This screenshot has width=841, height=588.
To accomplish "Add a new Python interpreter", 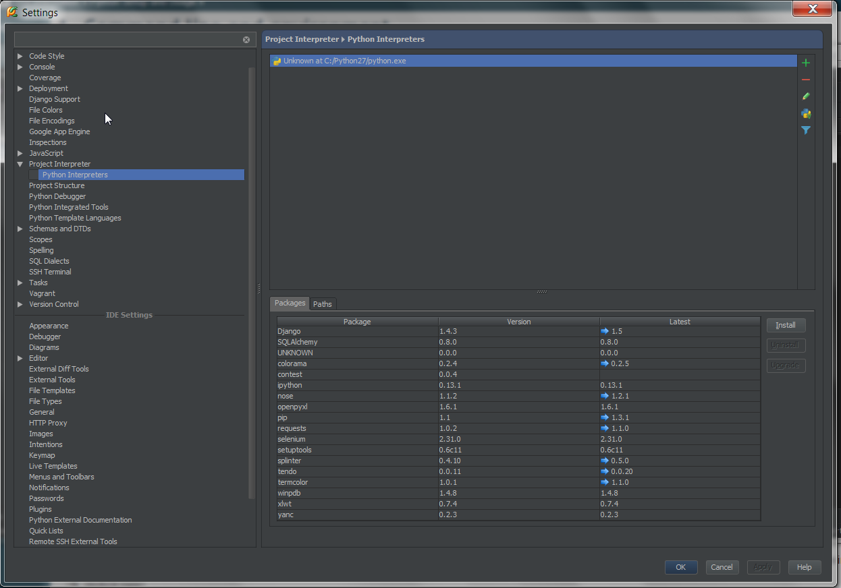I will tap(805, 62).
